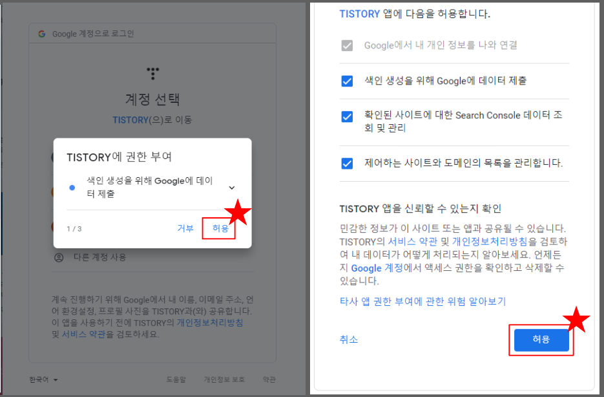Click the blue bullet beside 색인 생성 text
This screenshot has width=604, height=397.
tap(72, 188)
